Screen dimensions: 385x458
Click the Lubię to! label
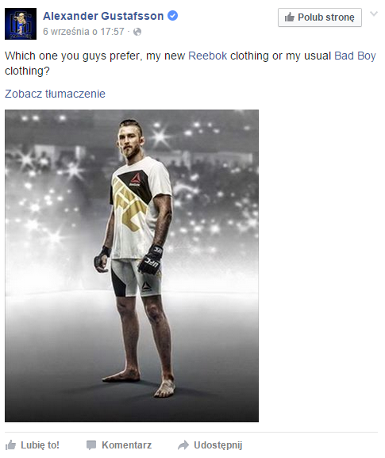tap(40, 445)
